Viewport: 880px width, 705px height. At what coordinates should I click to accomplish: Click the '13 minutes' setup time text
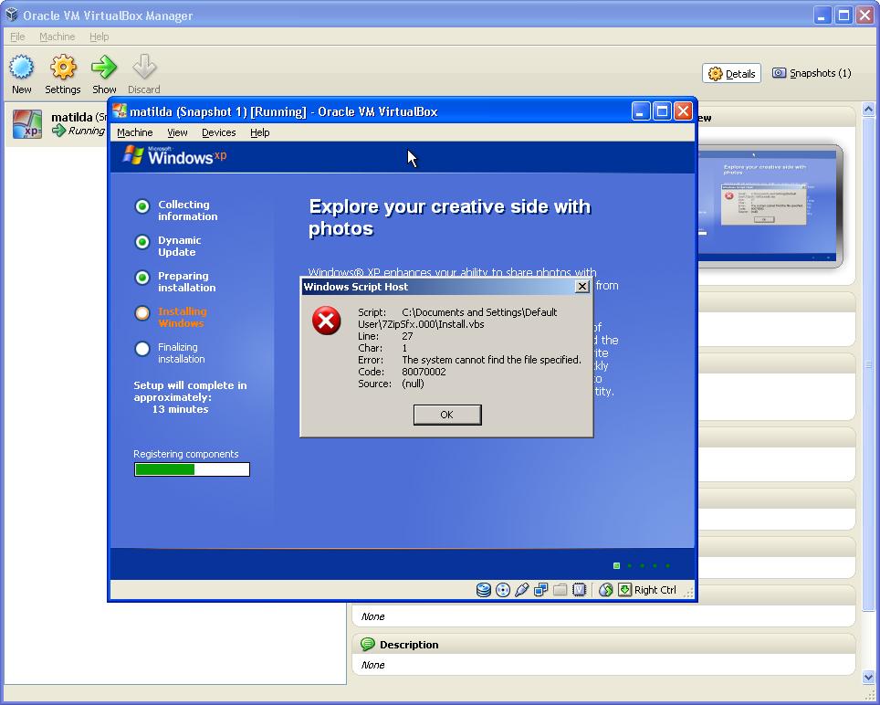point(180,409)
